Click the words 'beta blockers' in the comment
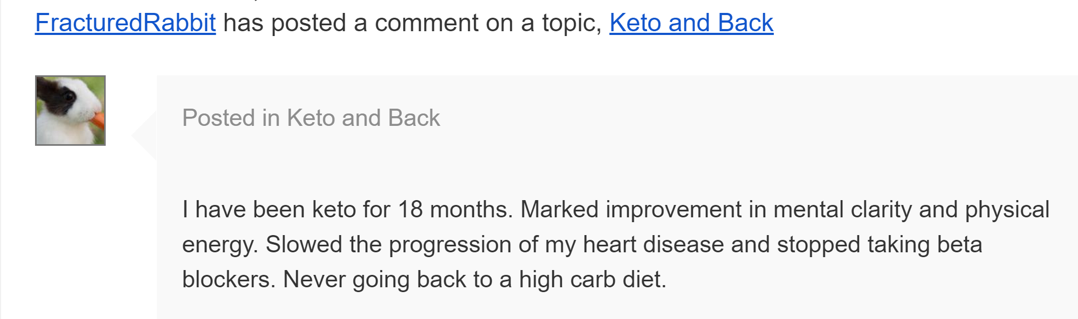This screenshot has height=319, width=1078. point(960,244)
